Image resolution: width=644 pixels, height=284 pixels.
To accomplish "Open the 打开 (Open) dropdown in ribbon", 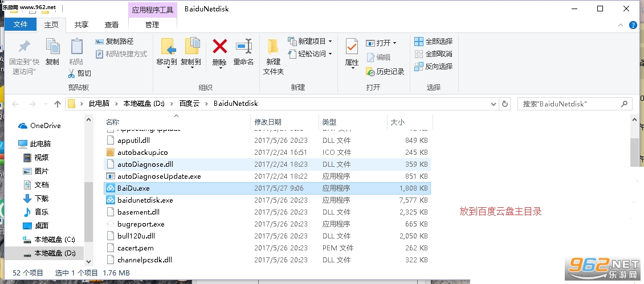I will pos(381,43).
